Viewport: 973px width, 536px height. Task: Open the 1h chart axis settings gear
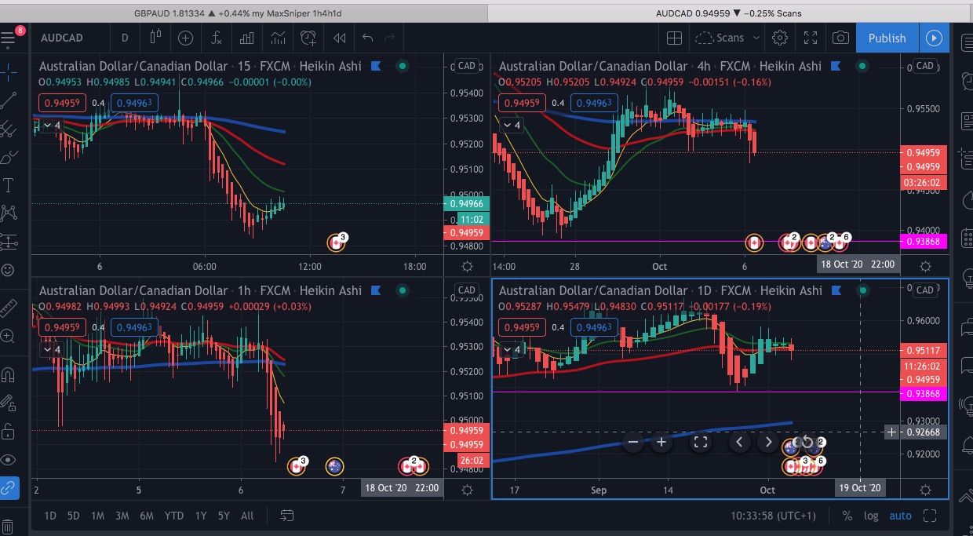[467, 490]
